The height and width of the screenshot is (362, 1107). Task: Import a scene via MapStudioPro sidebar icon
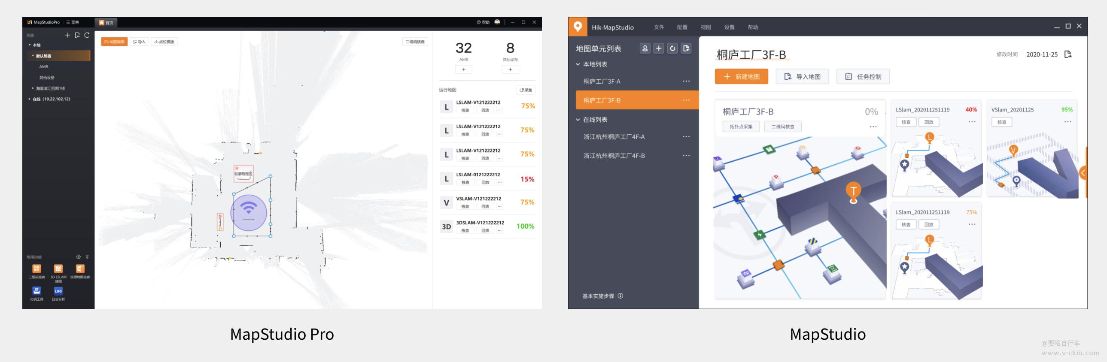[77, 35]
